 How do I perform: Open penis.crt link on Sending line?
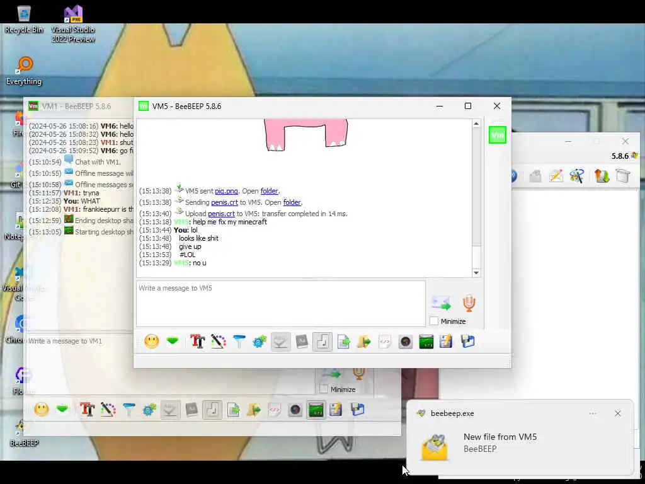coord(225,202)
